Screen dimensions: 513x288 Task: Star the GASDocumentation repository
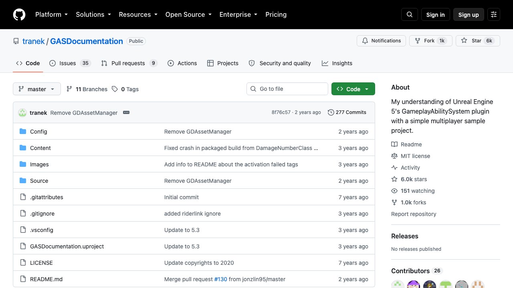[478, 41]
